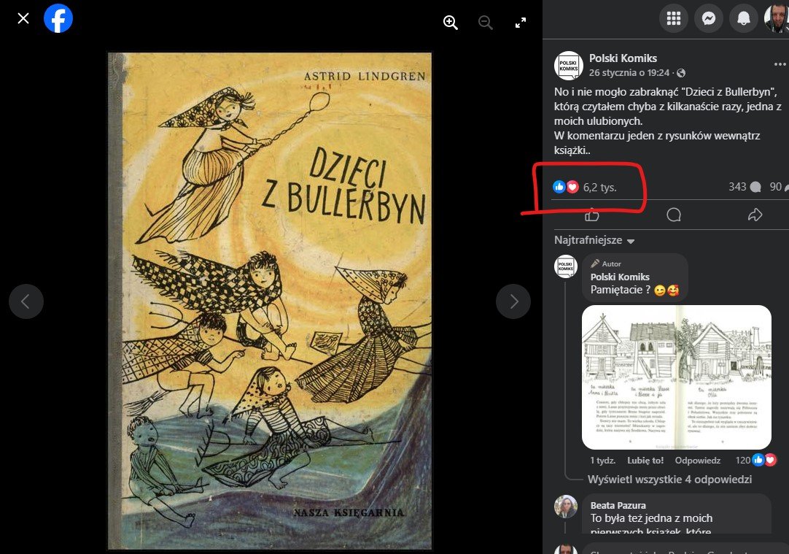Zoom out of the photo
Screen dimensions: 789x554
tap(486, 23)
